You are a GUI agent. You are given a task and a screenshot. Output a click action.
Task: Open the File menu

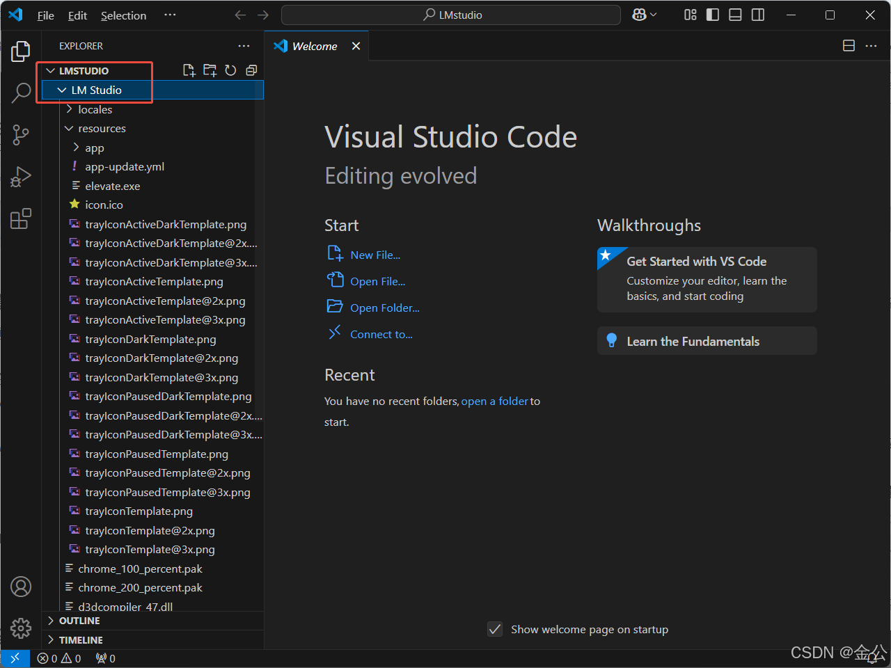45,15
